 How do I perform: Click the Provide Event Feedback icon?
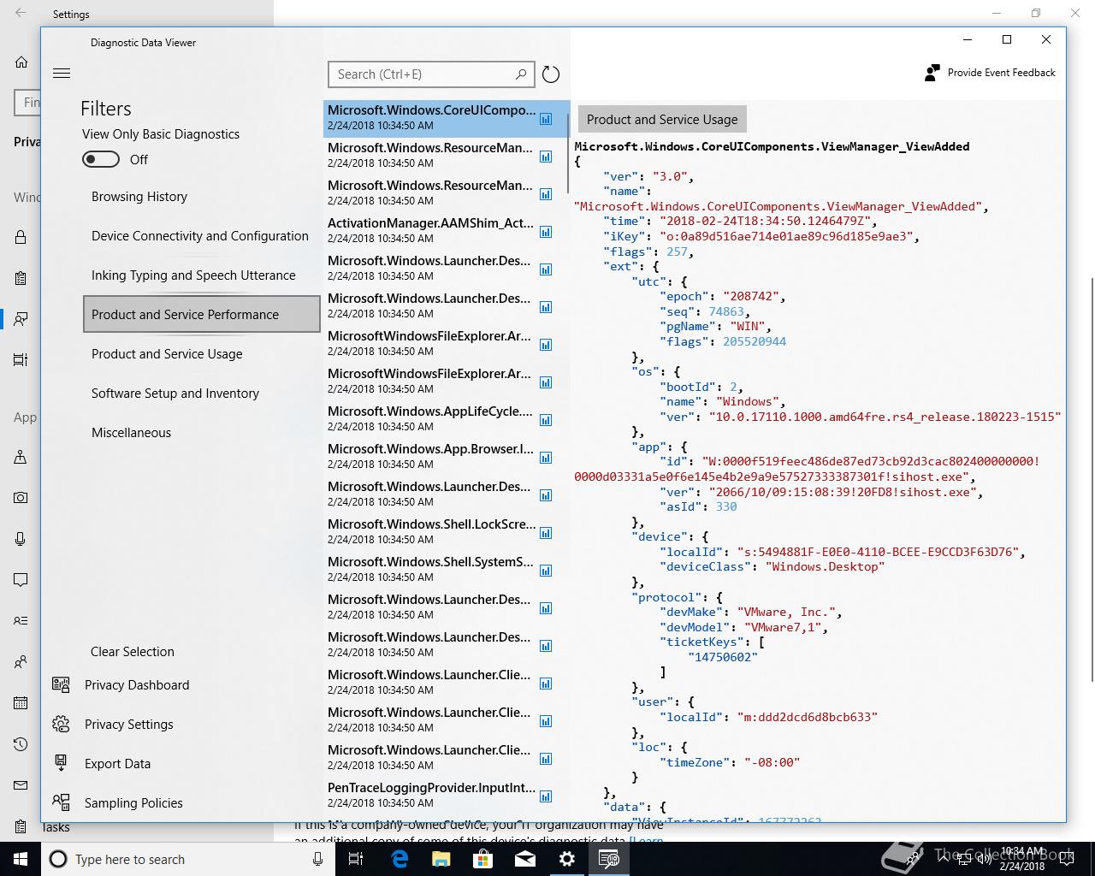pos(932,73)
